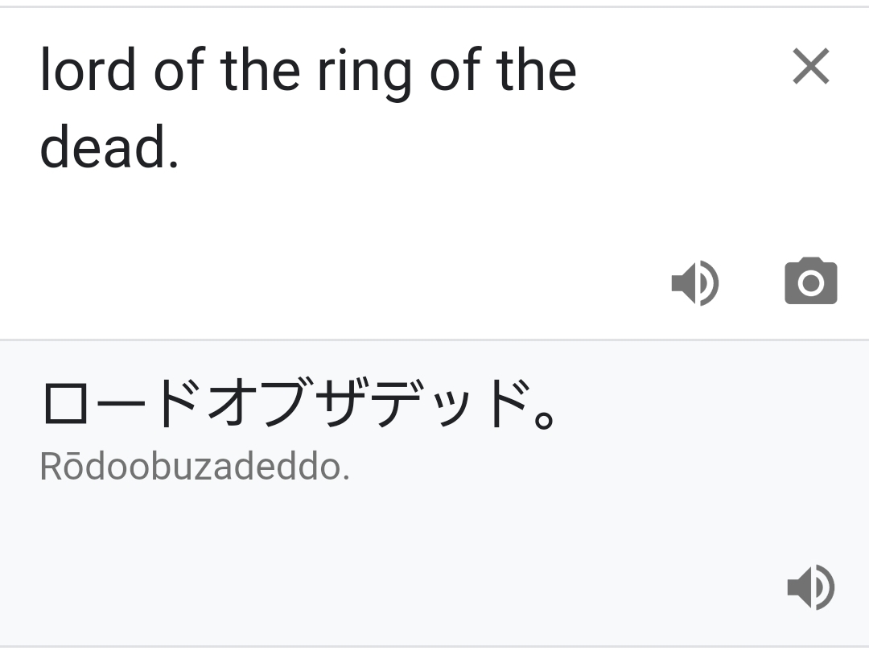869x663 pixels.
Task: Click the second "of" right after "ring"
Action: coord(455,70)
